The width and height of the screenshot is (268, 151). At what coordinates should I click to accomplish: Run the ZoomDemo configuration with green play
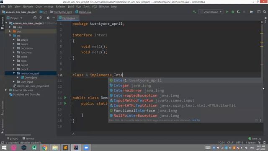pos(227,12)
